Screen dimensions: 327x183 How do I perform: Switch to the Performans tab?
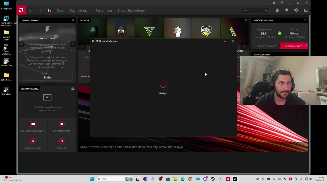pyautogui.click(x=104, y=10)
